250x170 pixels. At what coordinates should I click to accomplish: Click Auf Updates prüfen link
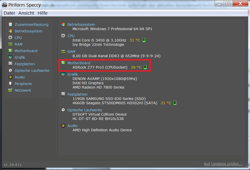(223, 164)
